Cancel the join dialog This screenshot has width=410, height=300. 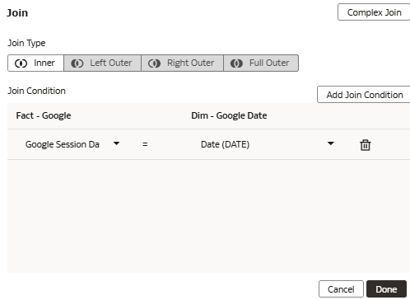341,289
